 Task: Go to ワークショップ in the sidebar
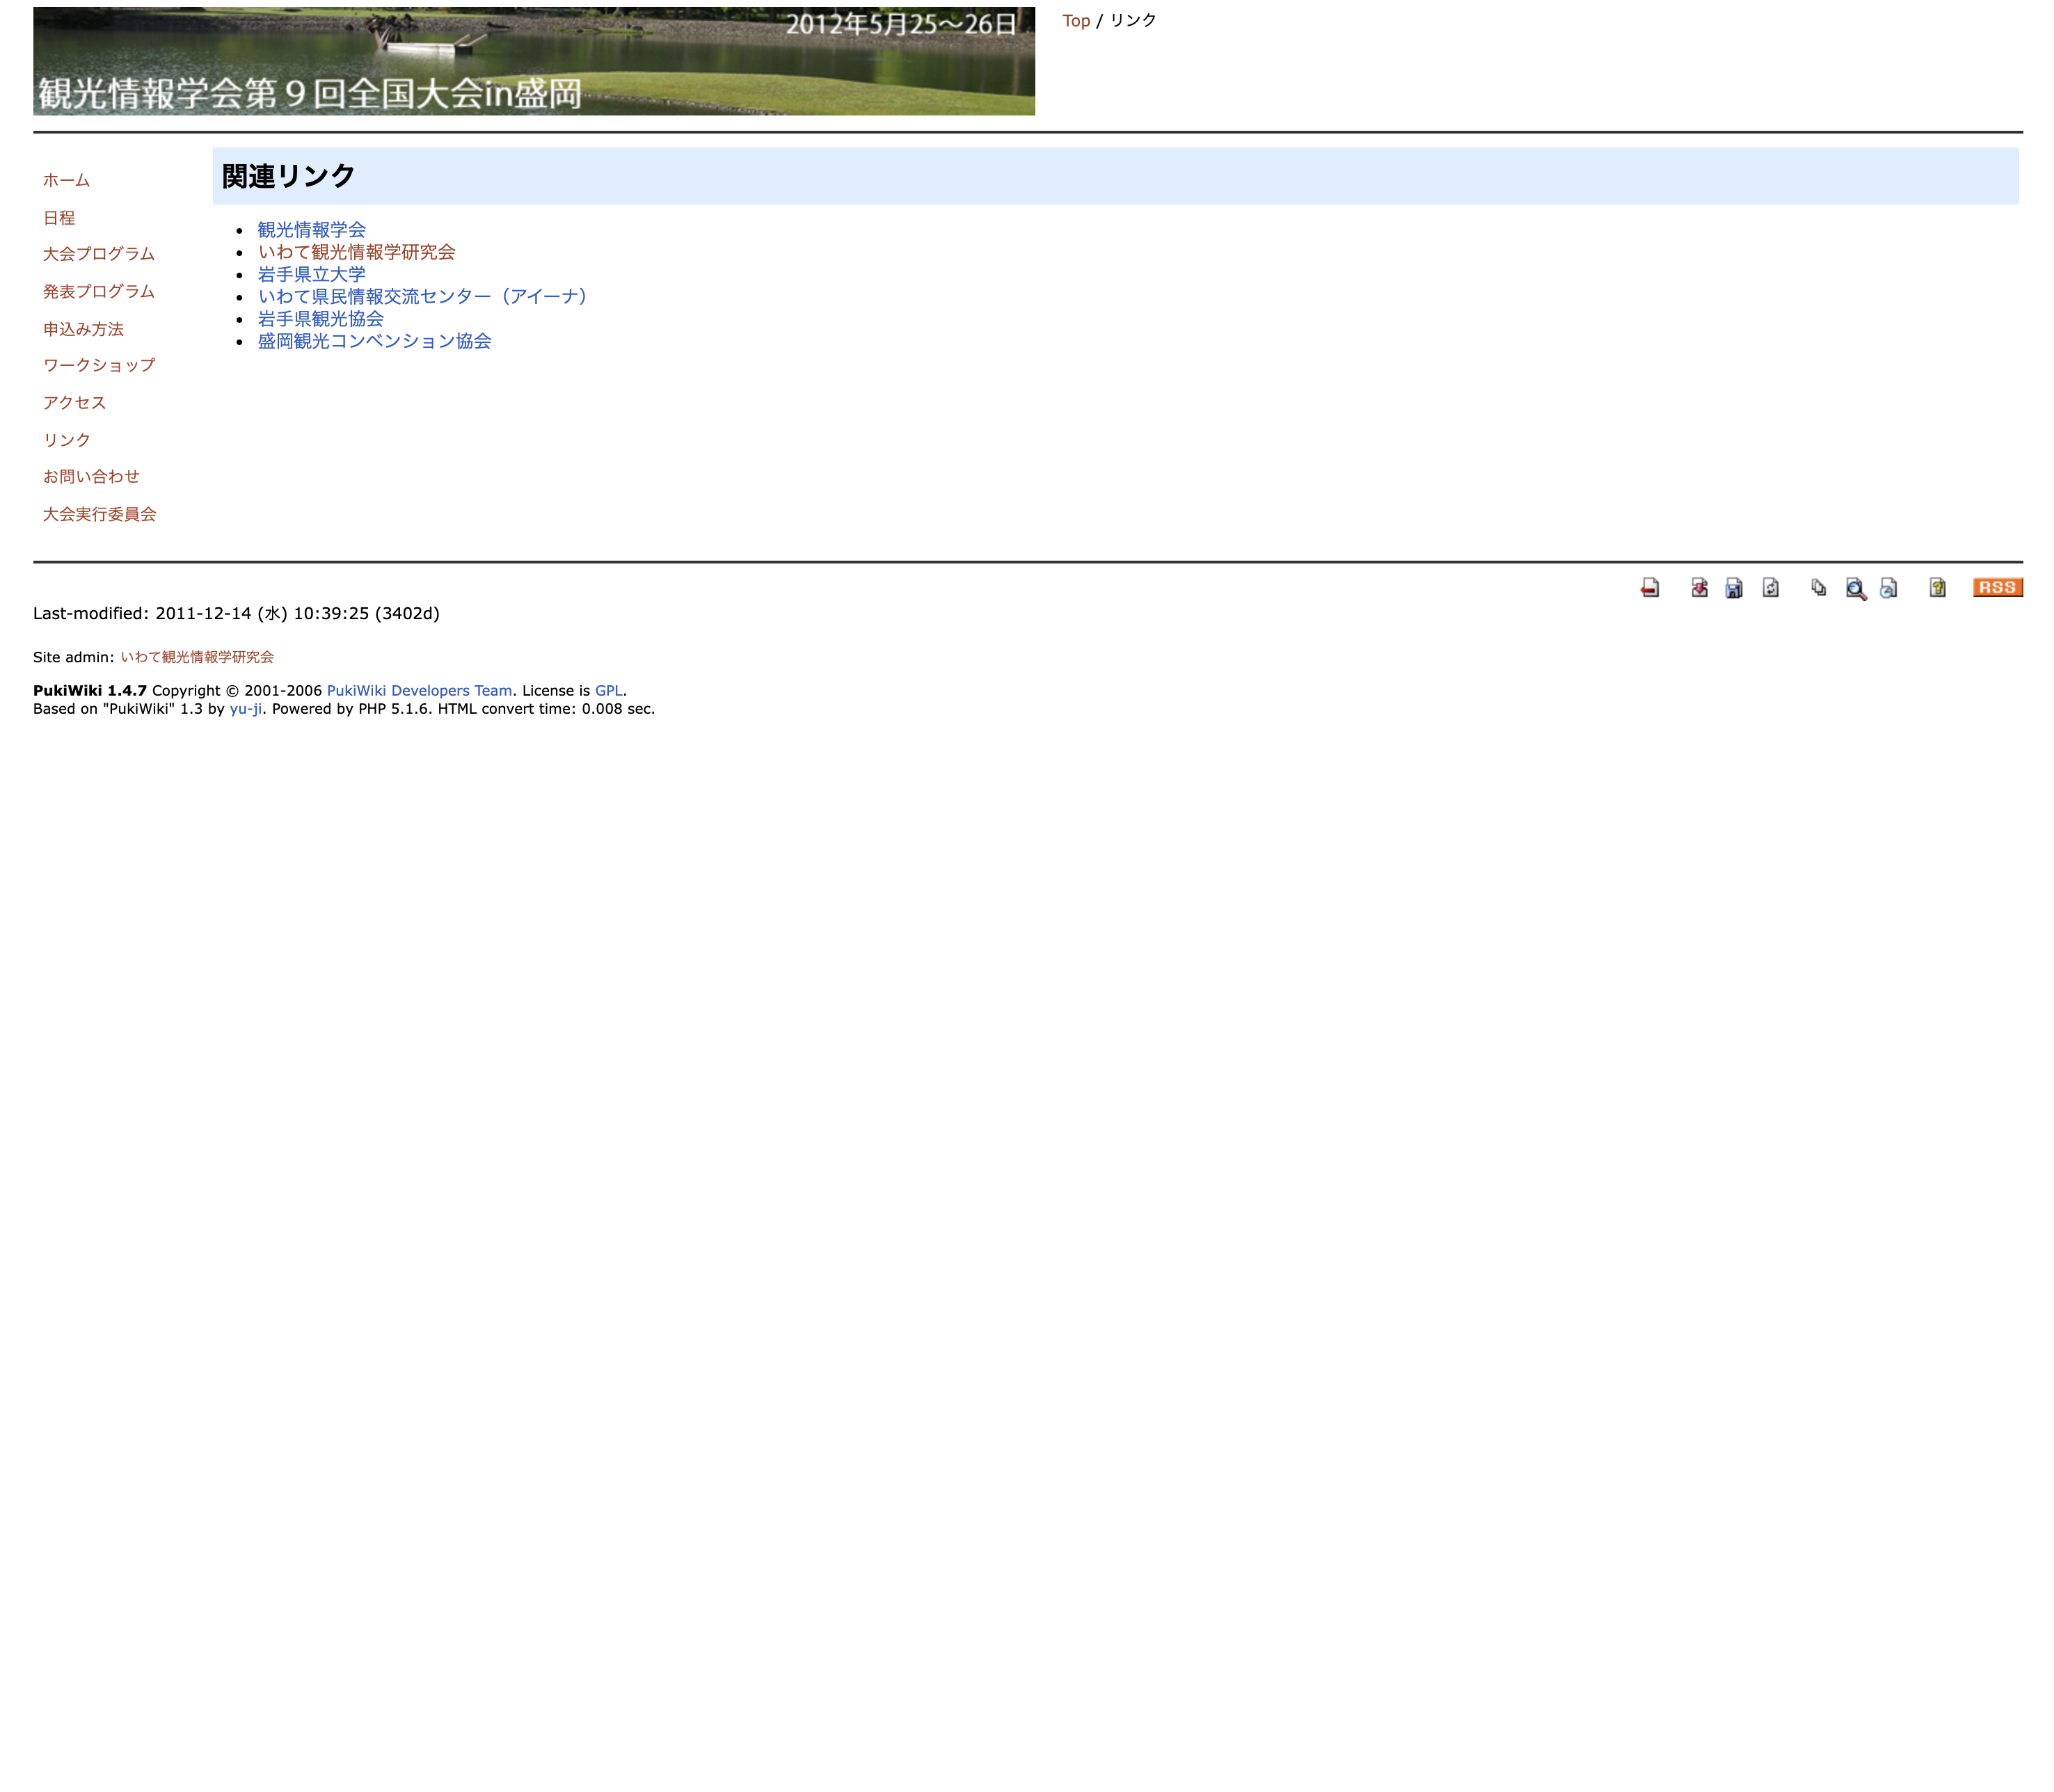click(x=99, y=365)
